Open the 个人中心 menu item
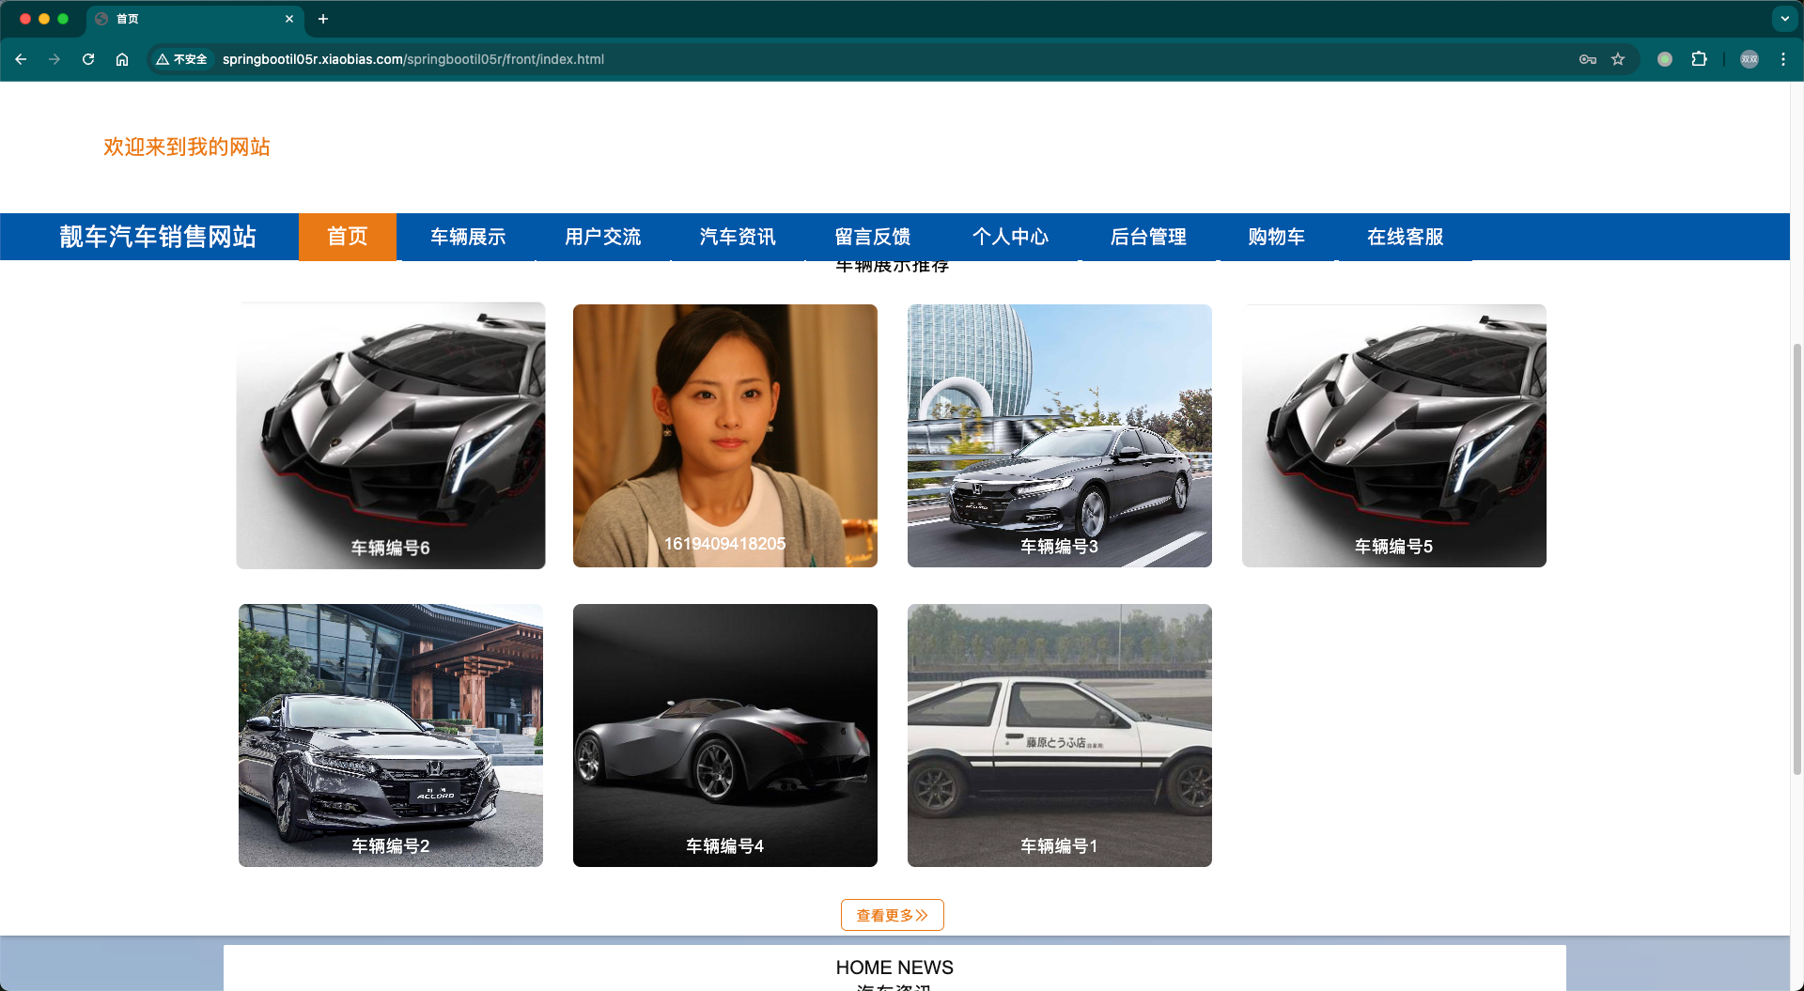The image size is (1804, 991). tap(1010, 237)
